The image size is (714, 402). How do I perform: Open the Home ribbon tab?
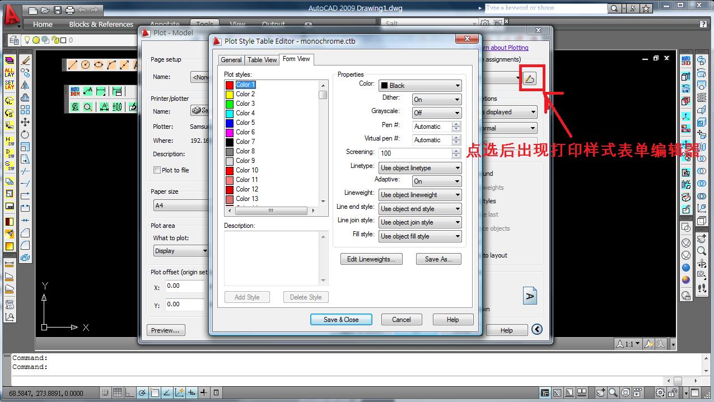43,24
